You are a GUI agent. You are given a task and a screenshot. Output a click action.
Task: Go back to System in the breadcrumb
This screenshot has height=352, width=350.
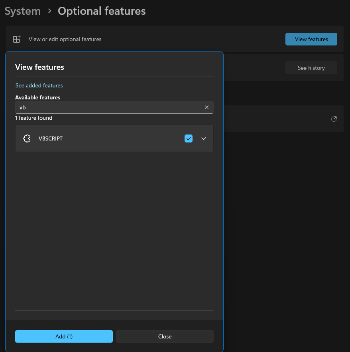23,11
